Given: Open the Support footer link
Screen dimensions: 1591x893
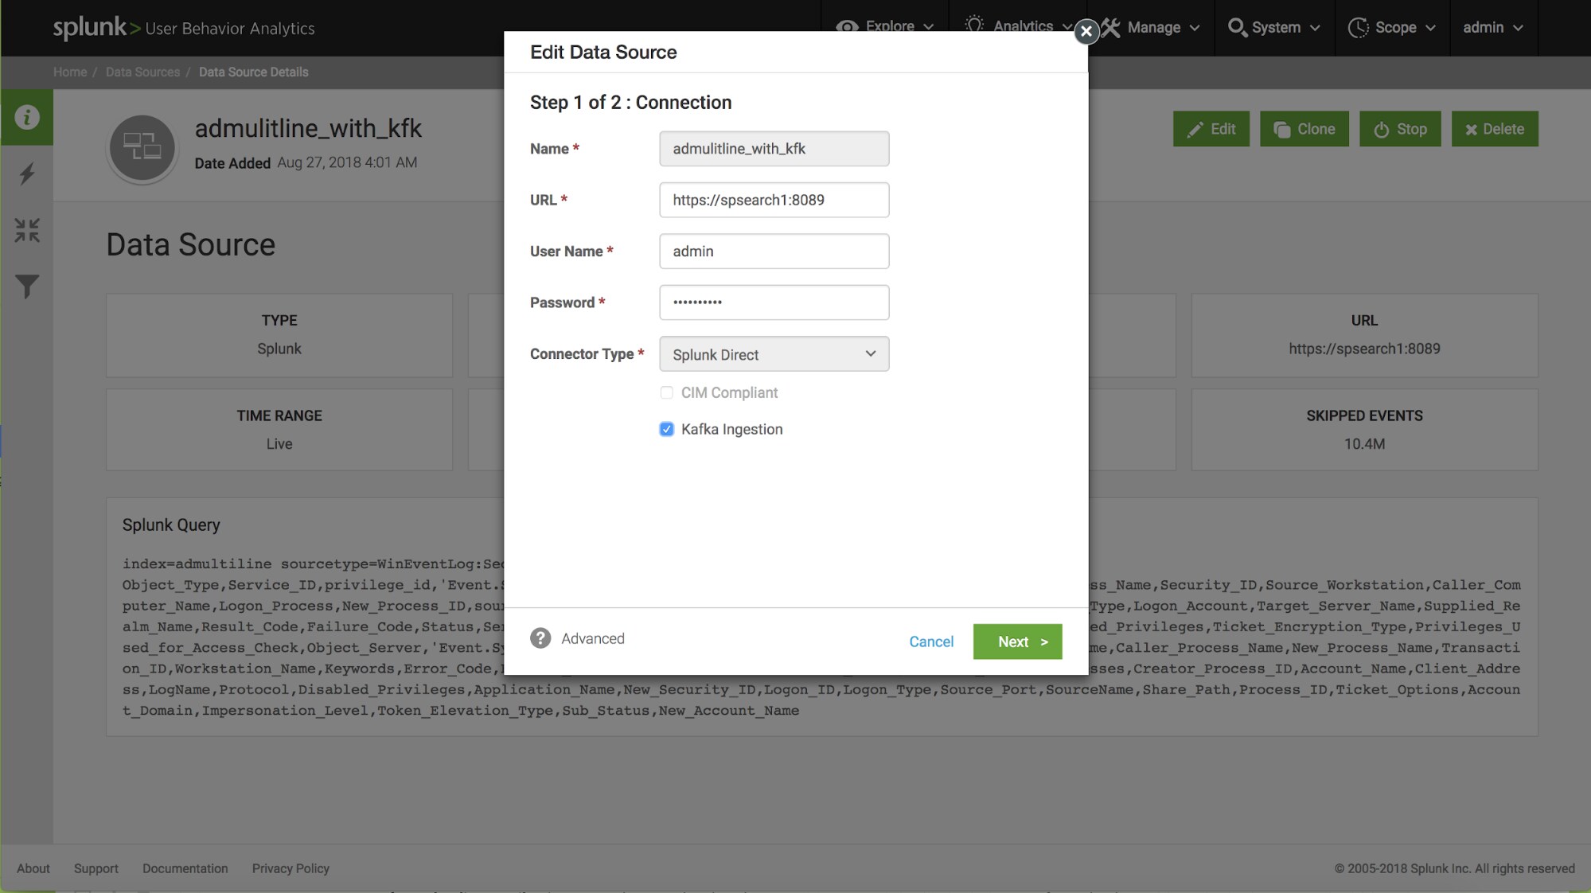Looking at the screenshot, I should 96,868.
